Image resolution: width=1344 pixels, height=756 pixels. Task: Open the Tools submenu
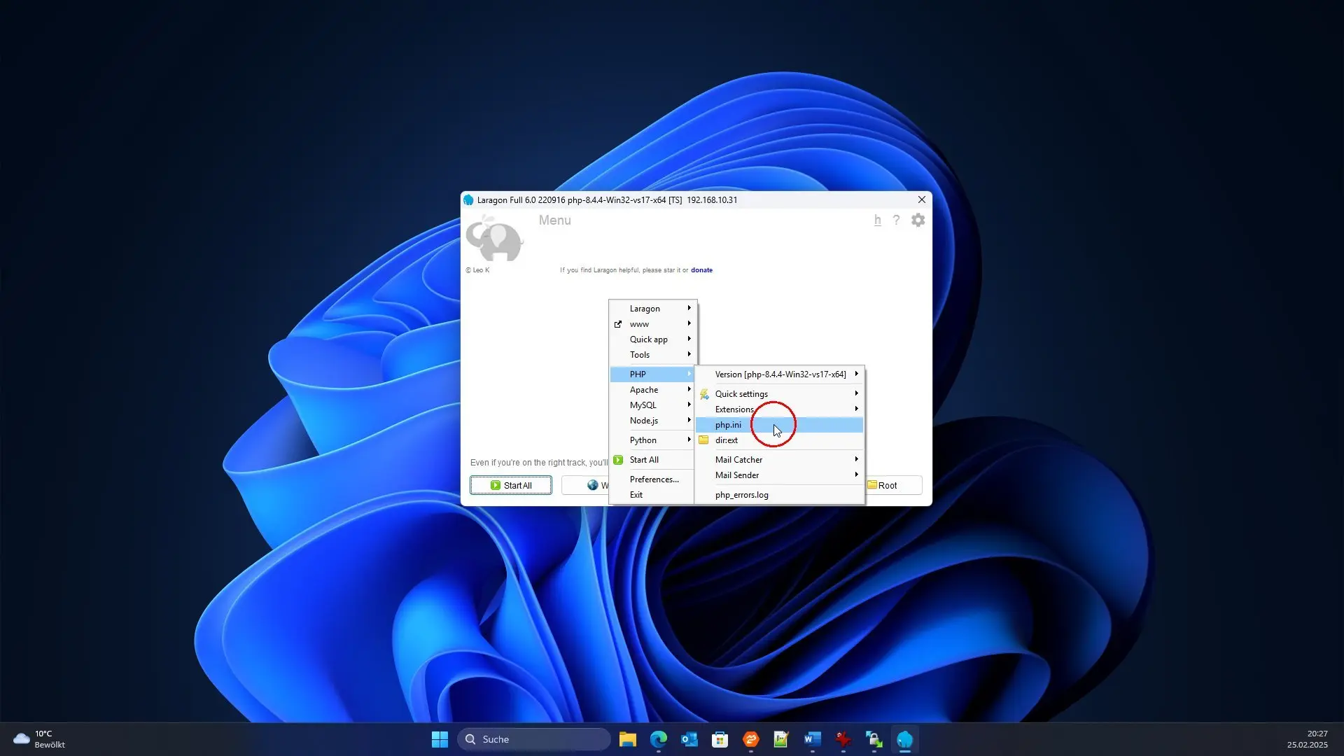pyautogui.click(x=652, y=355)
